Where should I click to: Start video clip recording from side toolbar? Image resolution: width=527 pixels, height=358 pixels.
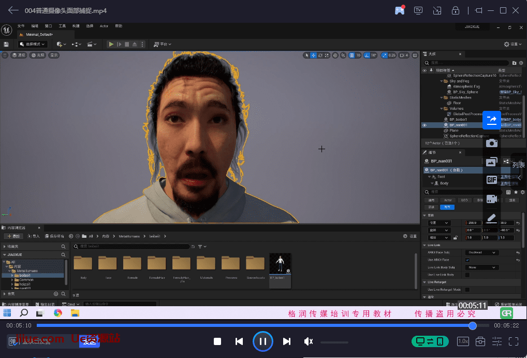click(491, 198)
